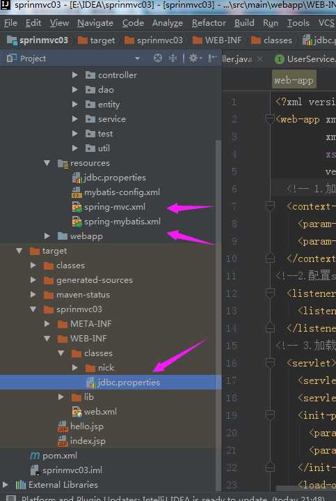The image size is (336, 501).
Task: Expand the target classes folder
Action: pyautogui.click(x=33, y=265)
